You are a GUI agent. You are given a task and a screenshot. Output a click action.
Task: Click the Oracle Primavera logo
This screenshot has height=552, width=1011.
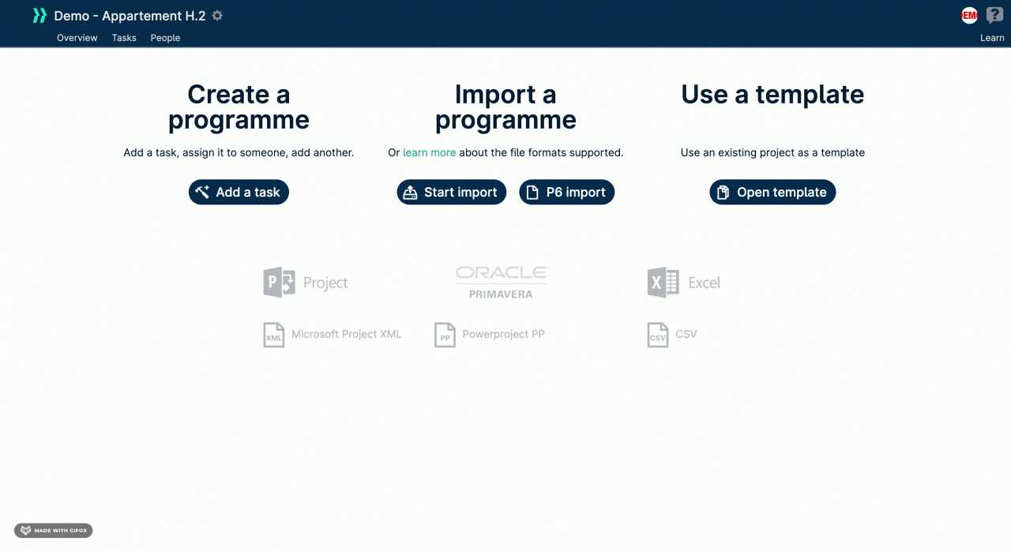(x=502, y=283)
